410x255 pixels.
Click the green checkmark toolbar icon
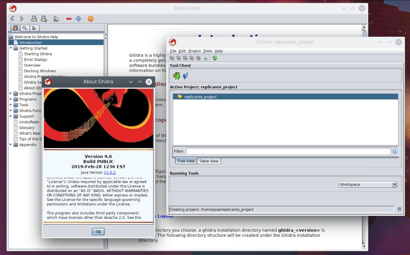206,58
